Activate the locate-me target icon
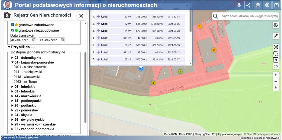The height and width of the screenshot is (140, 282). click(x=267, y=5)
